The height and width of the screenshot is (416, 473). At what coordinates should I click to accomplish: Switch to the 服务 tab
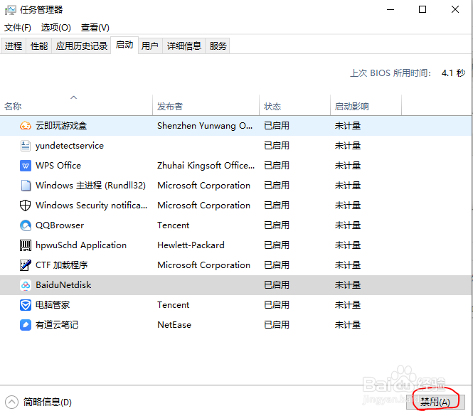tap(218, 46)
